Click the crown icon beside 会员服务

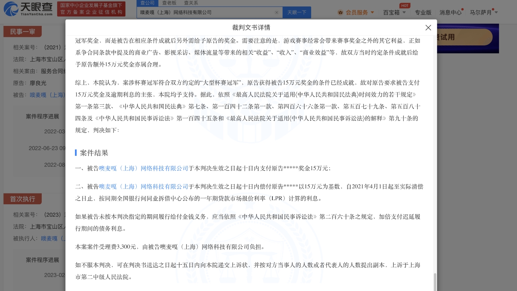tap(341, 12)
